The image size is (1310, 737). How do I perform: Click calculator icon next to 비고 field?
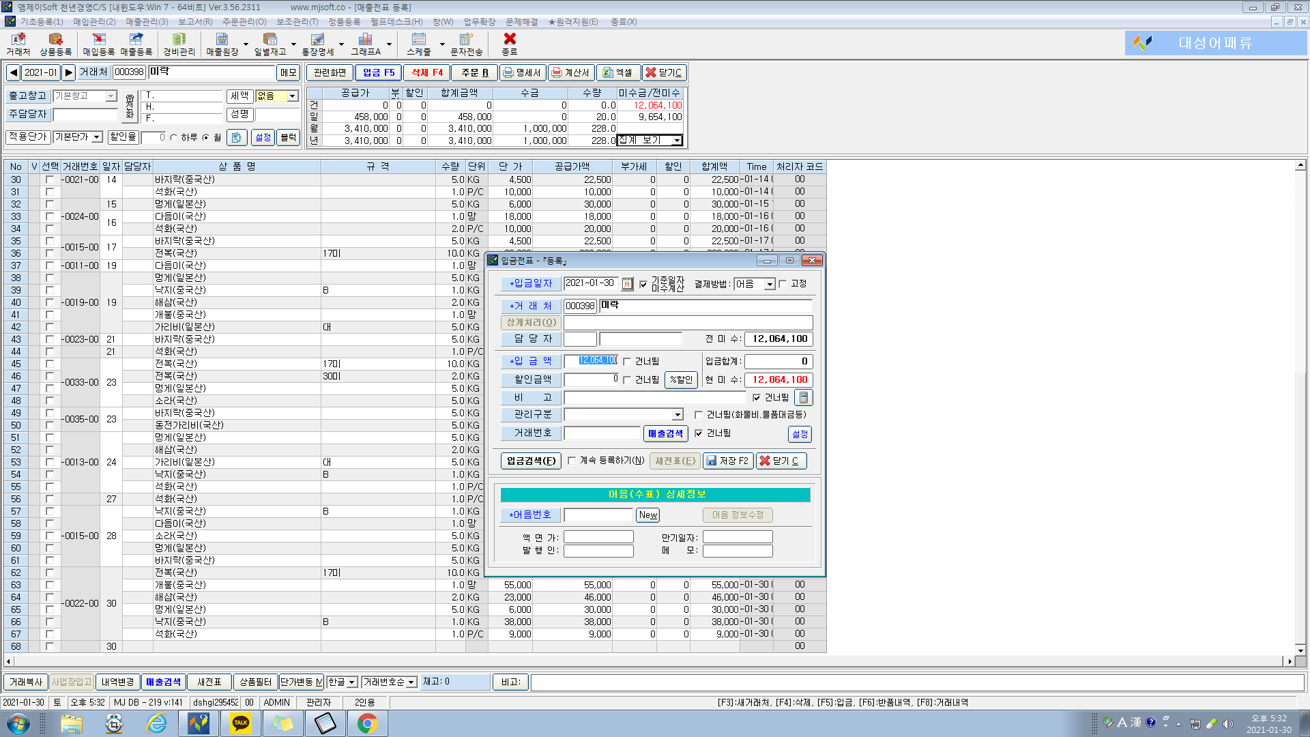804,398
